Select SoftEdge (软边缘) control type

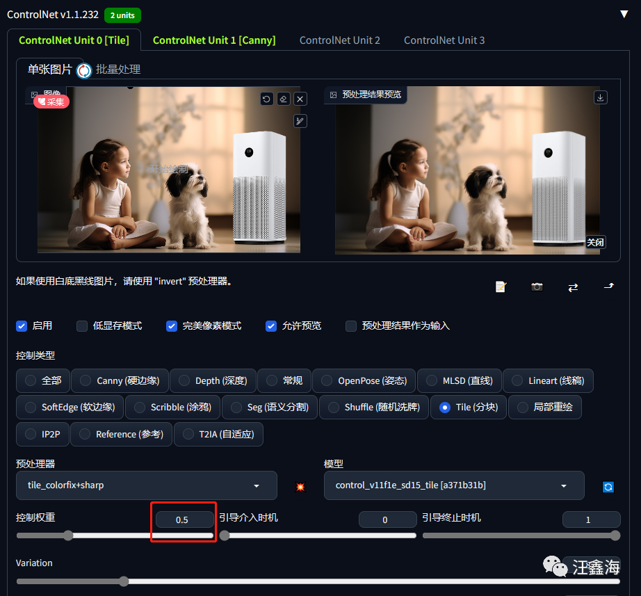pos(70,408)
